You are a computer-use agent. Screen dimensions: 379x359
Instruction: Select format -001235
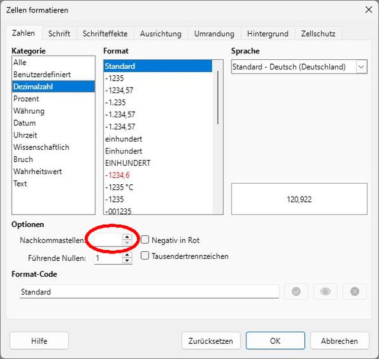[158, 211]
